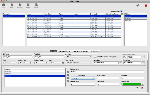Click the details panel vertical scrollbar
The height and width of the screenshot is (95, 150).
(x=147, y=76)
